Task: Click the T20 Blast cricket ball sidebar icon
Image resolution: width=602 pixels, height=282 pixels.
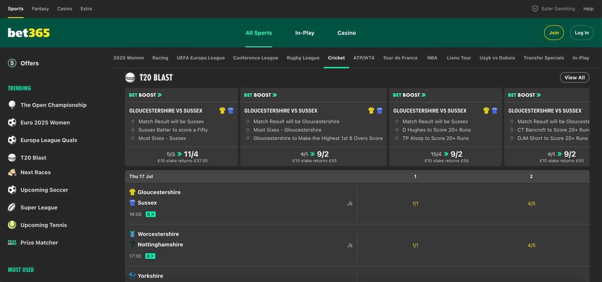Action: [x=12, y=158]
